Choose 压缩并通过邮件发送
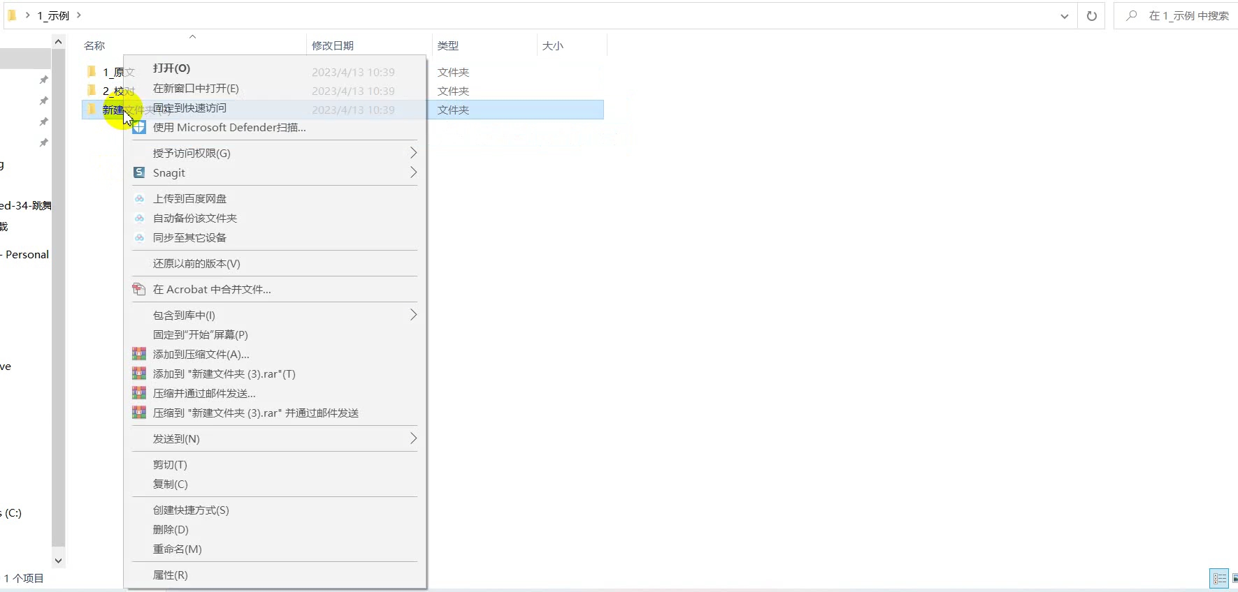This screenshot has width=1238, height=592. click(275, 394)
